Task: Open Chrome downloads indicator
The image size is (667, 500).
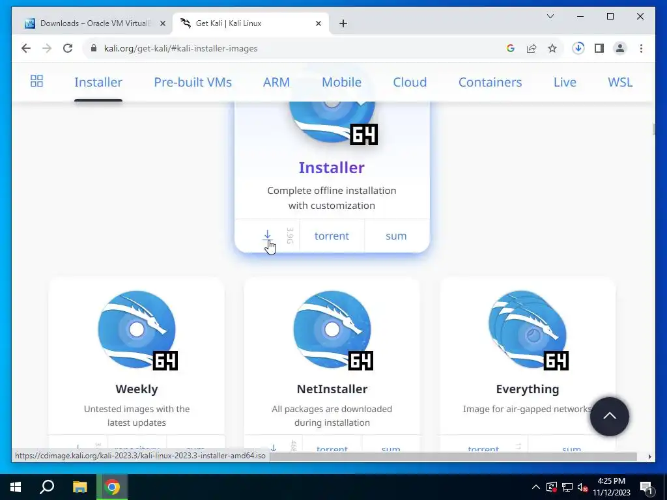Action: (x=578, y=48)
